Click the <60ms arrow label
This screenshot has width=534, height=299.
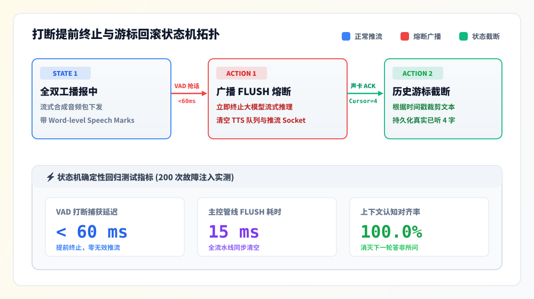(186, 101)
